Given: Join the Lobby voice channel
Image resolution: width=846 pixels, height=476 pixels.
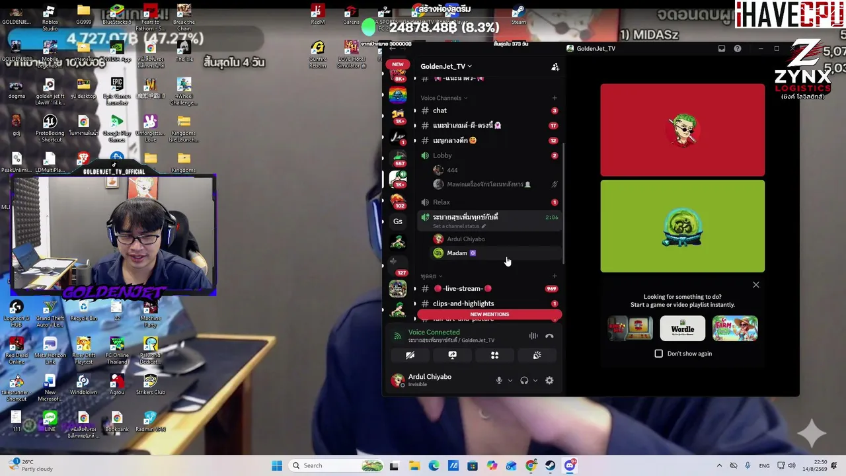Looking at the screenshot, I should tap(489, 155).
